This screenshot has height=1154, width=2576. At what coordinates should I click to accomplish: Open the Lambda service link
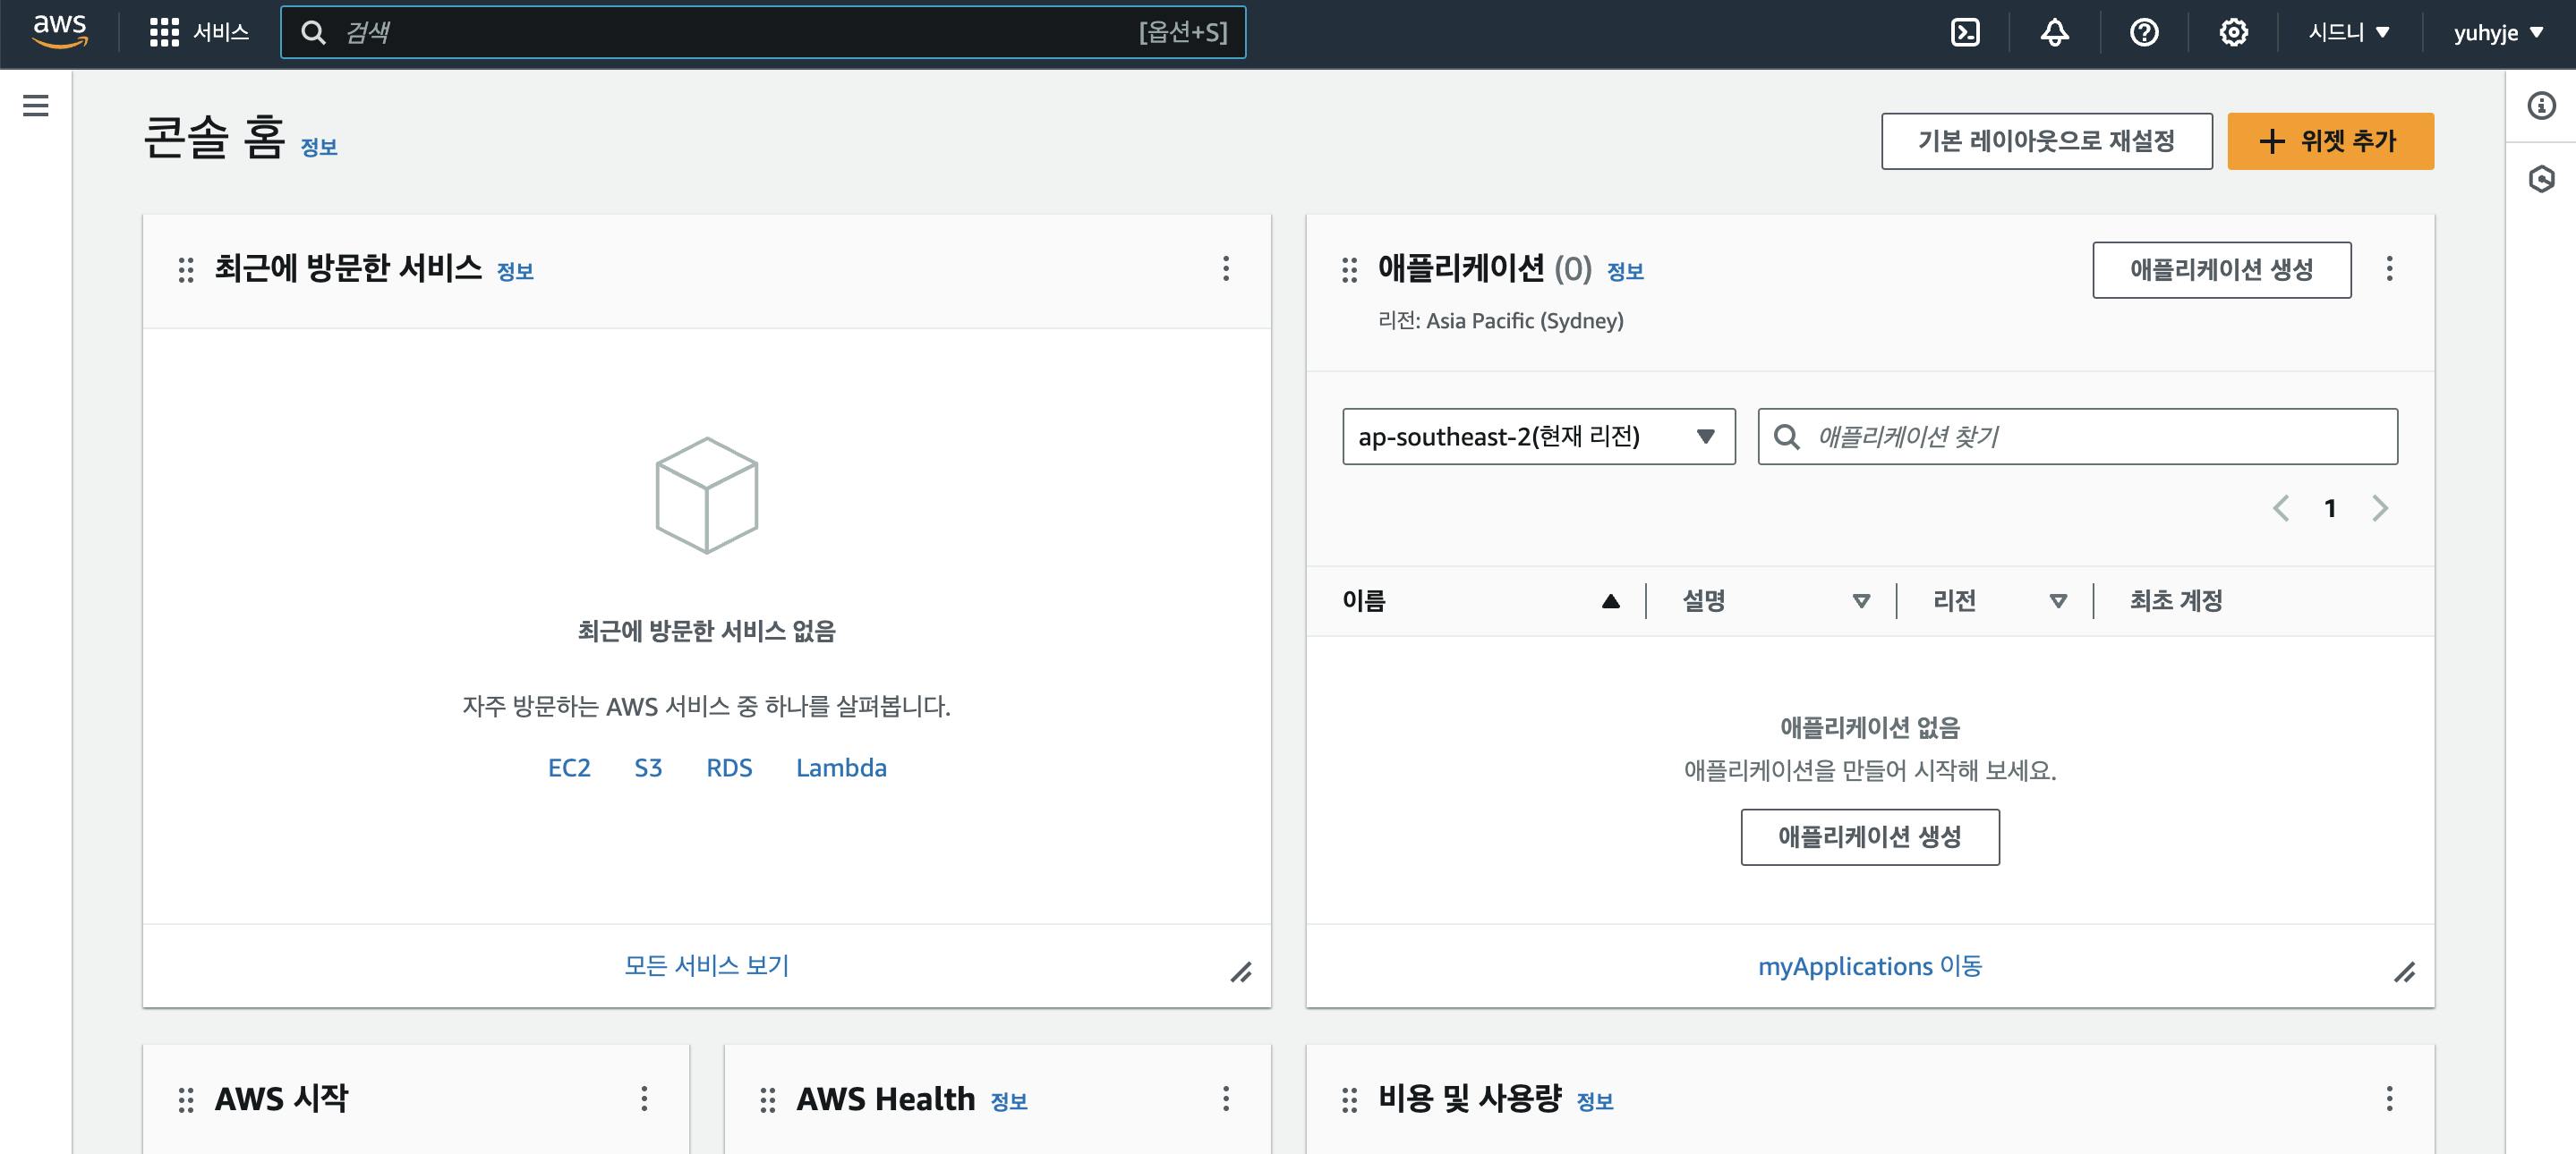click(x=841, y=768)
